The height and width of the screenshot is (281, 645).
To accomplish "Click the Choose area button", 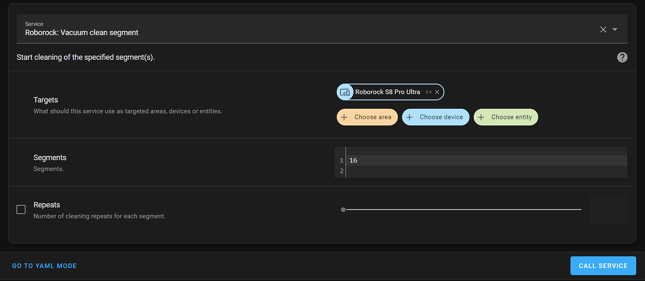I will pyautogui.click(x=367, y=117).
